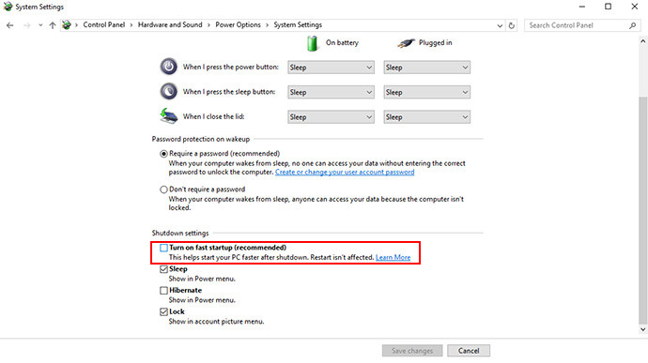Image resolution: width=648 pixels, height=363 pixels.
Task: Open sleep button On battery dropdown
Action: 331,92
